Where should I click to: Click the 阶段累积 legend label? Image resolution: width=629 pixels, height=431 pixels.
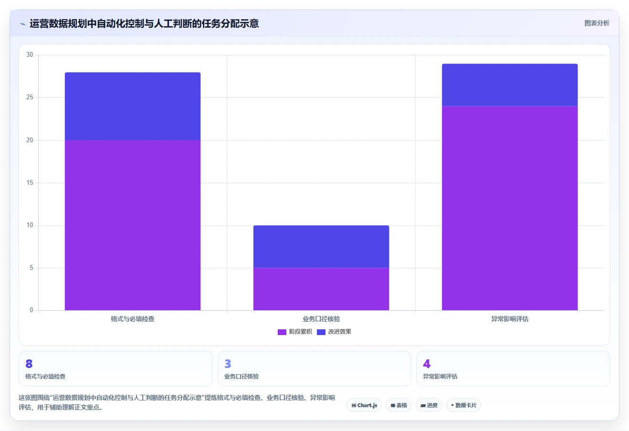(x=300, y=332)
